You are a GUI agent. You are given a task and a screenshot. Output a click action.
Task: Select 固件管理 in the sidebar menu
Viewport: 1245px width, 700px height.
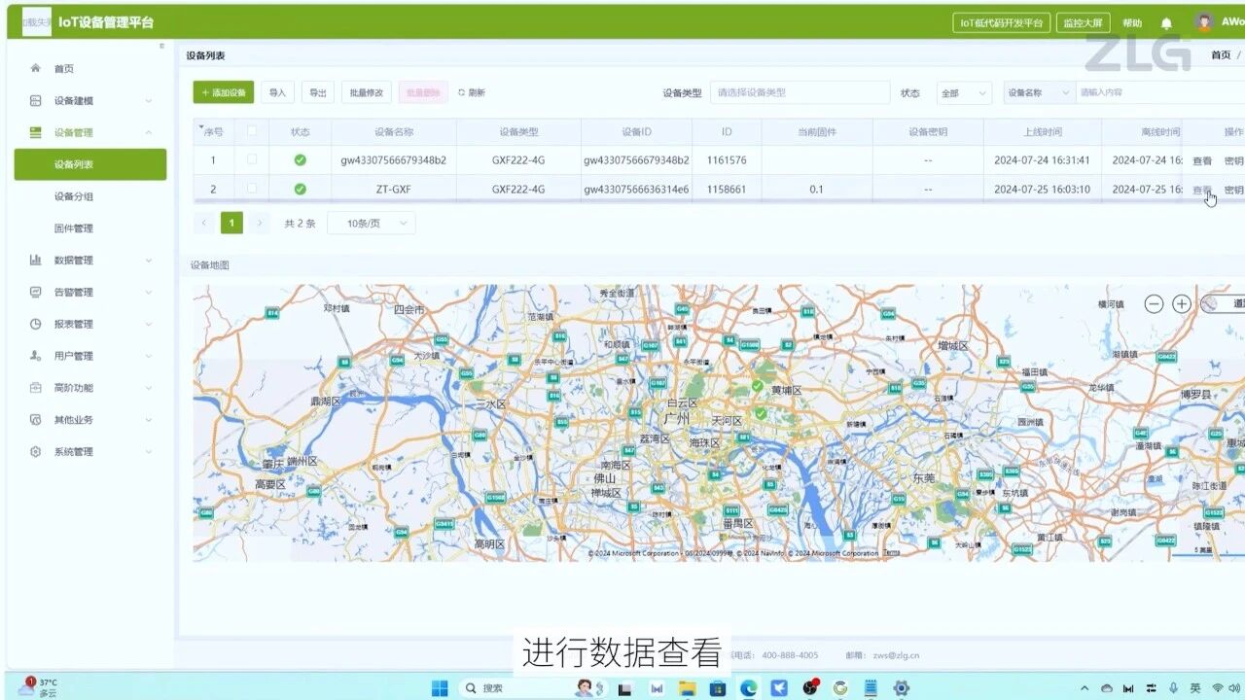click(74, 228)
